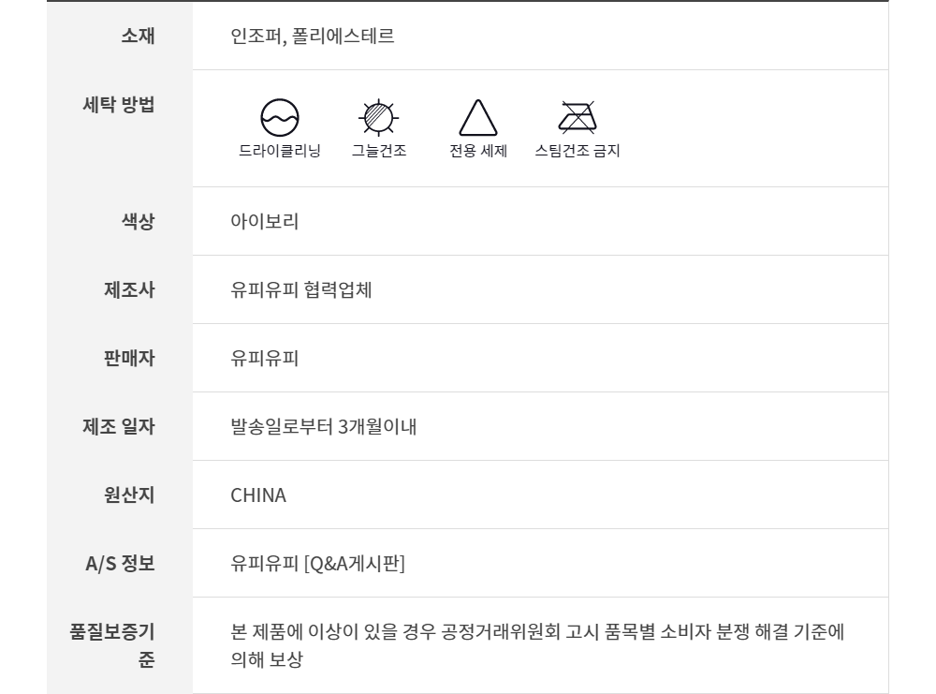
Task: Click the triangle detergent icon
Action: point(477,119)
